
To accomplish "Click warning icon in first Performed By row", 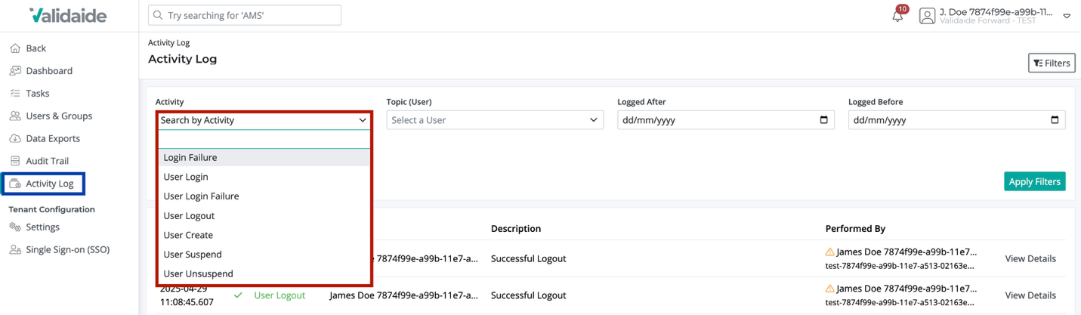I will [x=830, y=252].
